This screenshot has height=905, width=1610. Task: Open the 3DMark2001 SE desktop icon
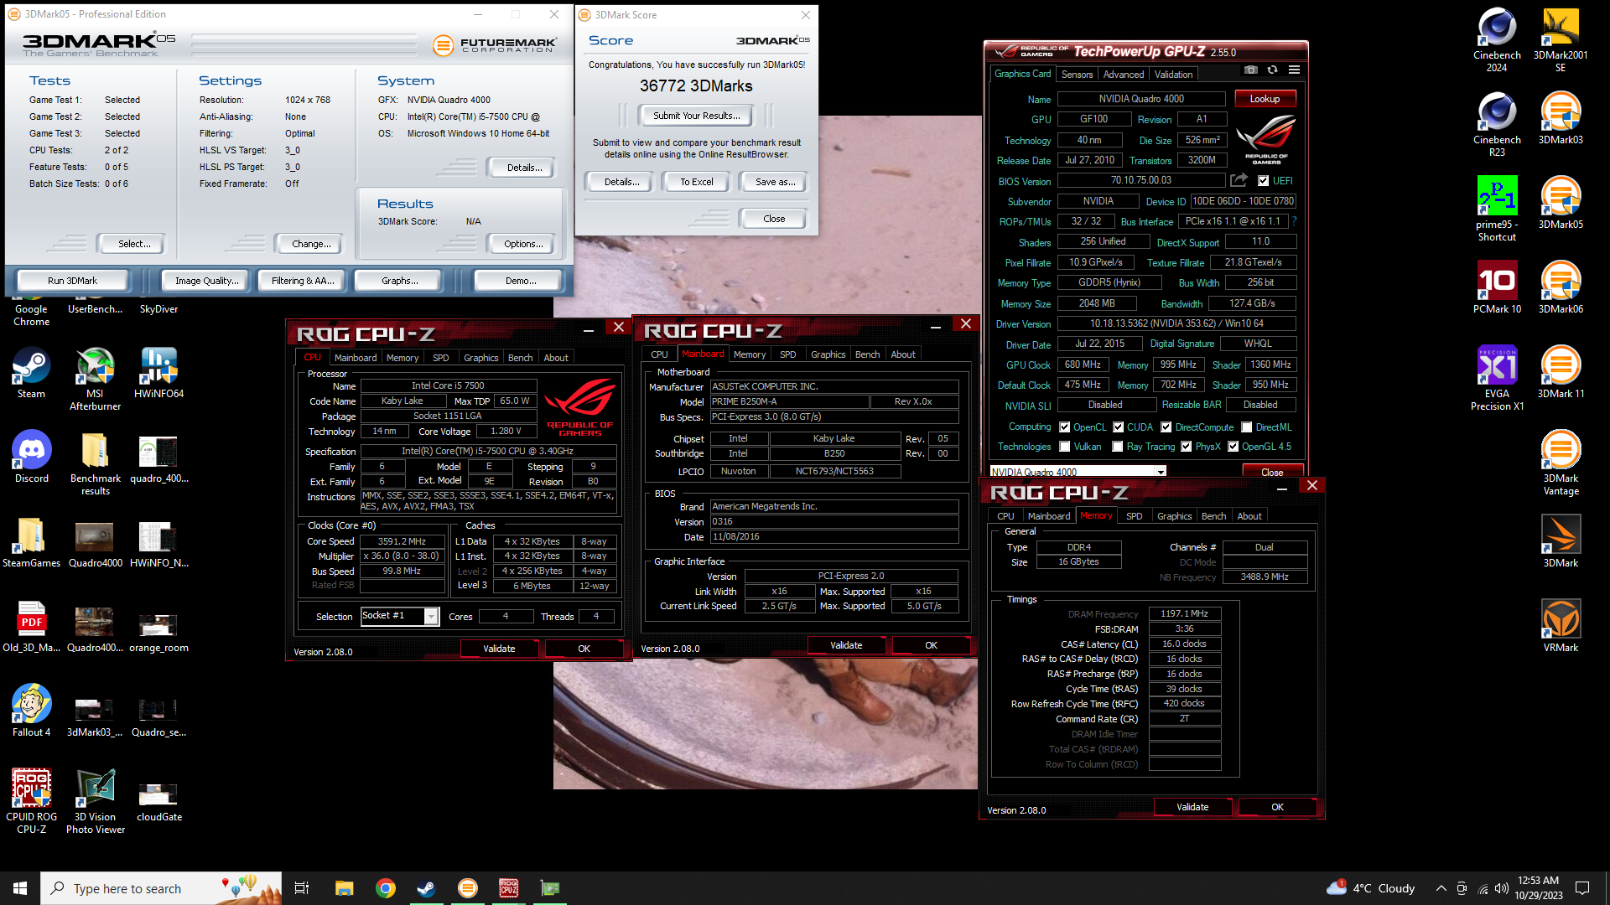click(x=1561, y=40)
